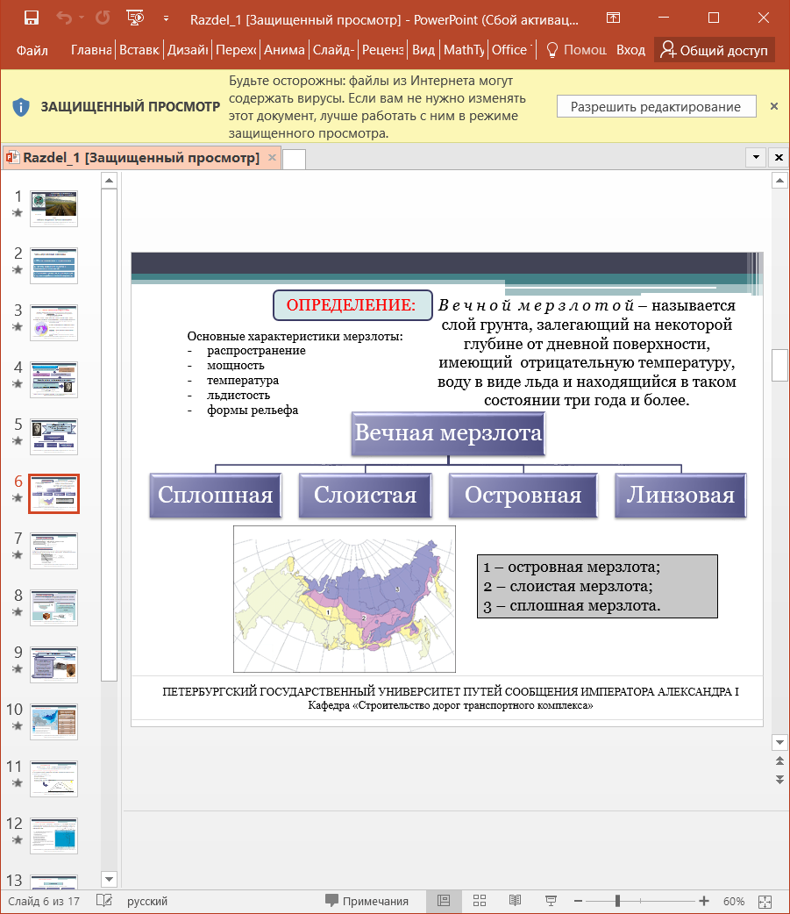Image resolution: width=790 pixels, height=914 pixels.
Task: Open the Слайд-шоу ribbon tab
Action: [333, 50]
